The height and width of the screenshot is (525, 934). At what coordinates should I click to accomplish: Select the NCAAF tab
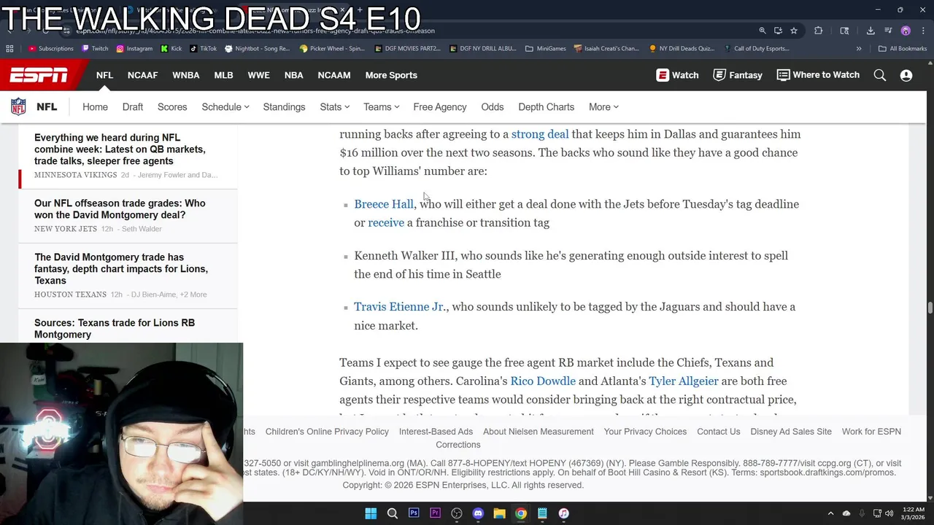coord(142,75)
